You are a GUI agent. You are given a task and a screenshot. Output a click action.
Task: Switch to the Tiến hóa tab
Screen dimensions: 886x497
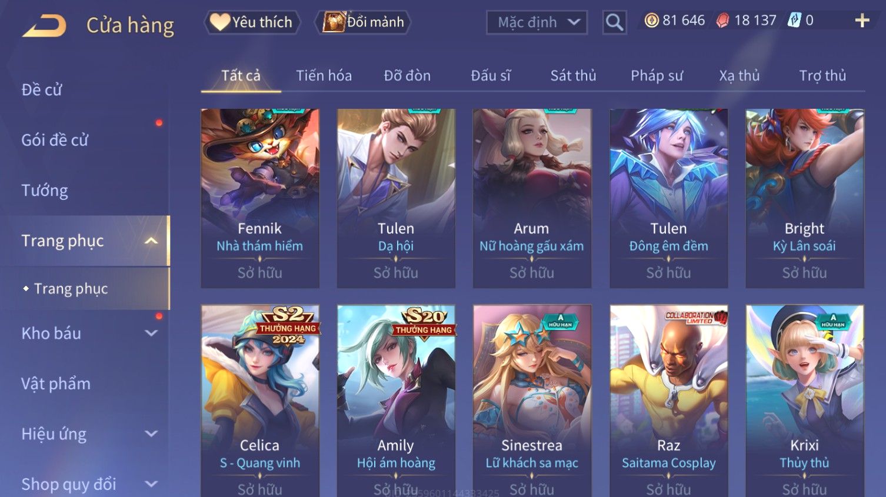pyautogui.click(x=324, y=75)
